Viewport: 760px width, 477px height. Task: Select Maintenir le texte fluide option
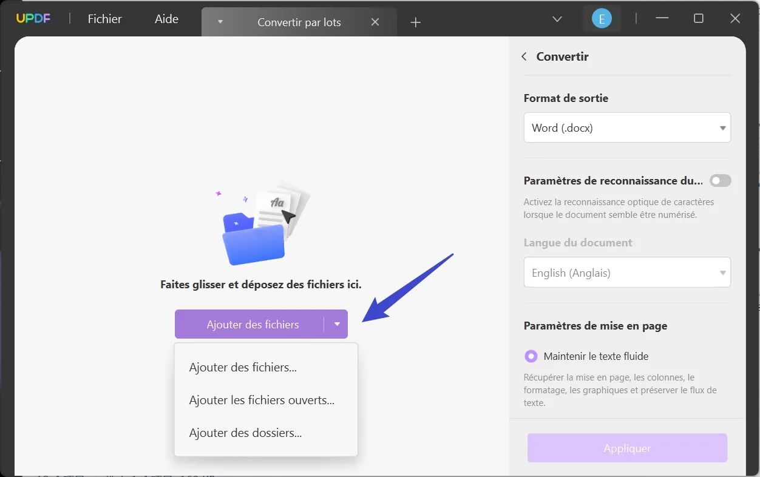(x=531, y=356)
